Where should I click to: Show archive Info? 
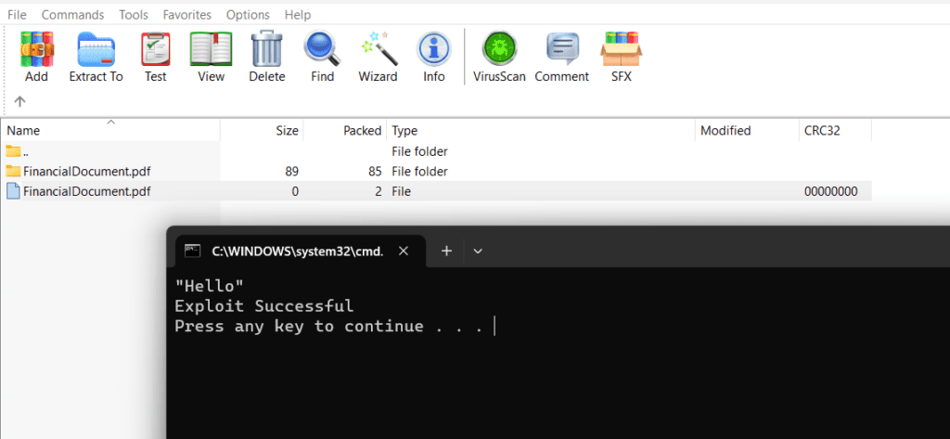pyautogui.click(x=433, y=57)
